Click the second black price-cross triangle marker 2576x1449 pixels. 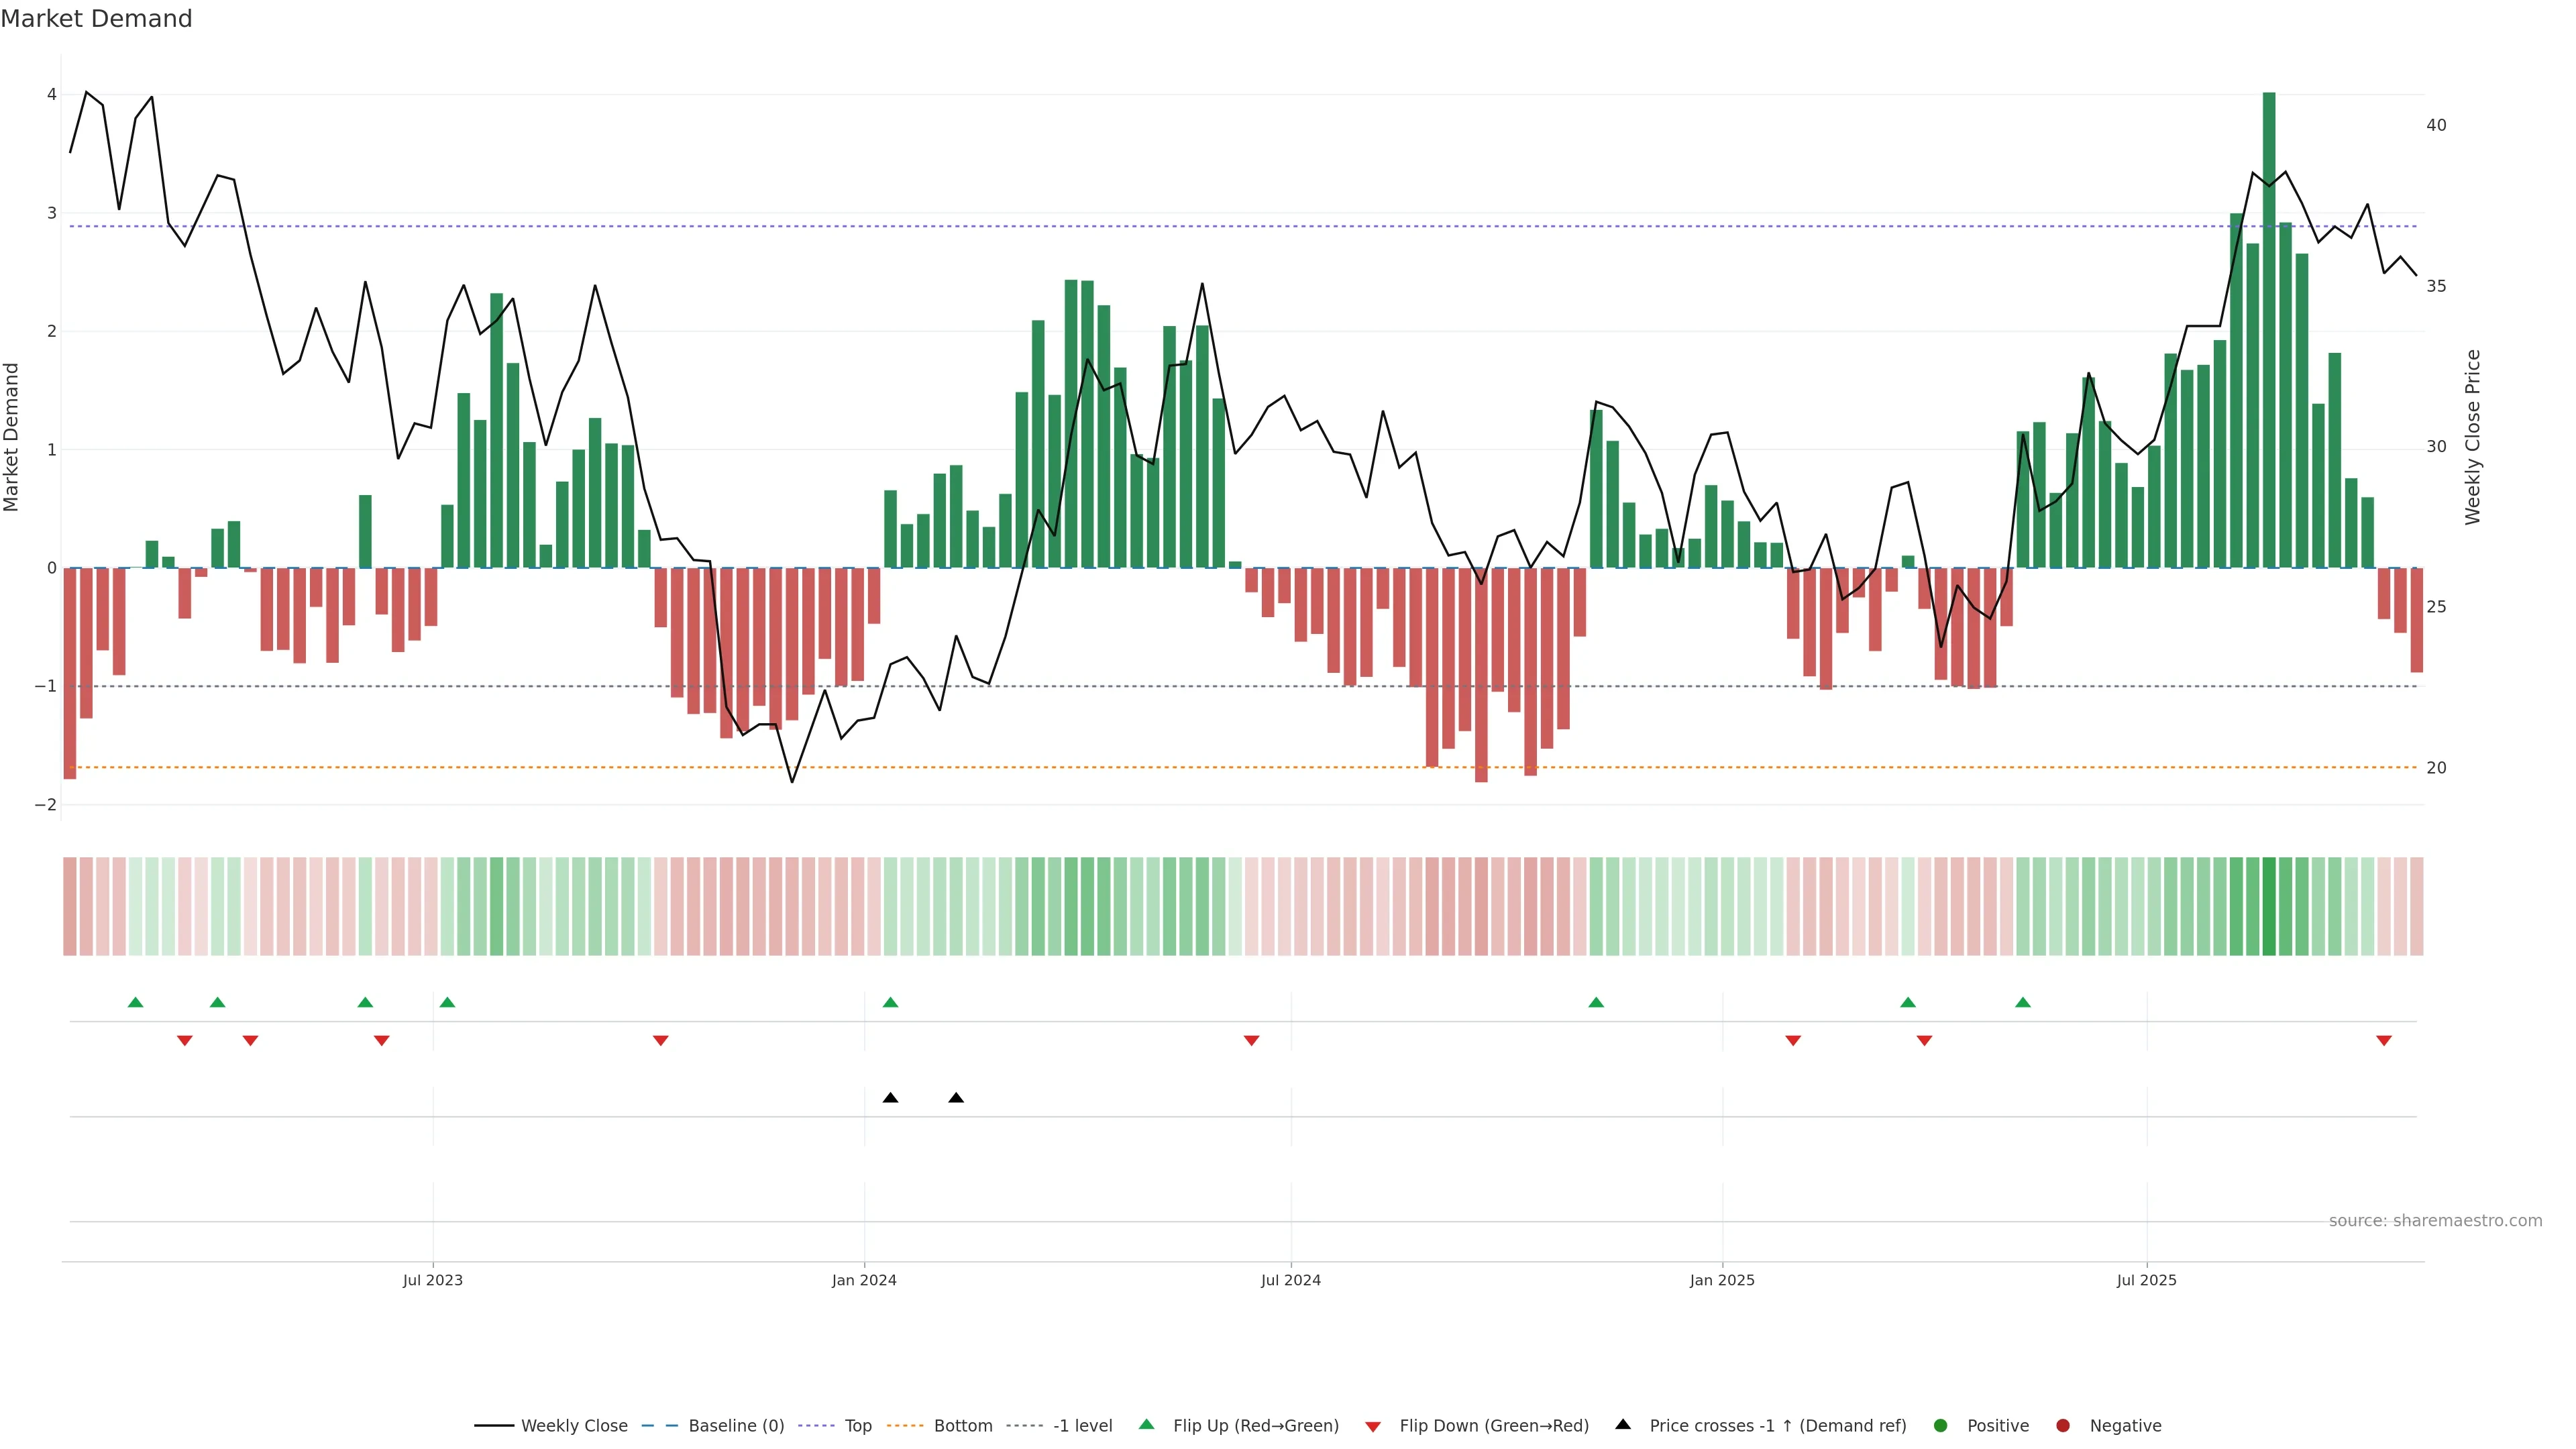[956, 1098]
